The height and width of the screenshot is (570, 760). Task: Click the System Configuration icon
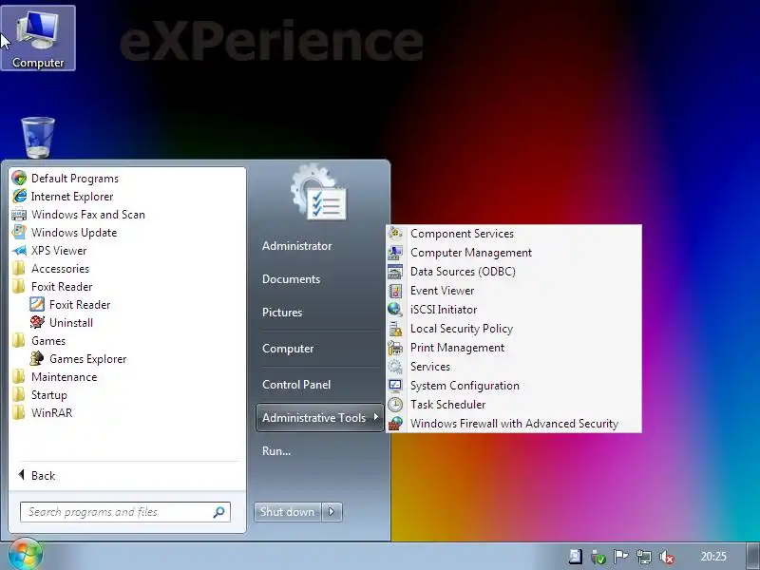click(395, 386)
